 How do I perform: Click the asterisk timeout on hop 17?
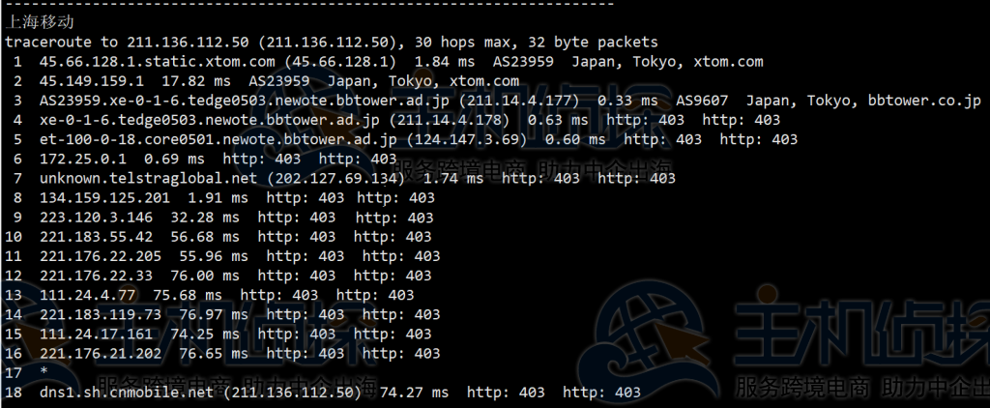tap(44, 373)
